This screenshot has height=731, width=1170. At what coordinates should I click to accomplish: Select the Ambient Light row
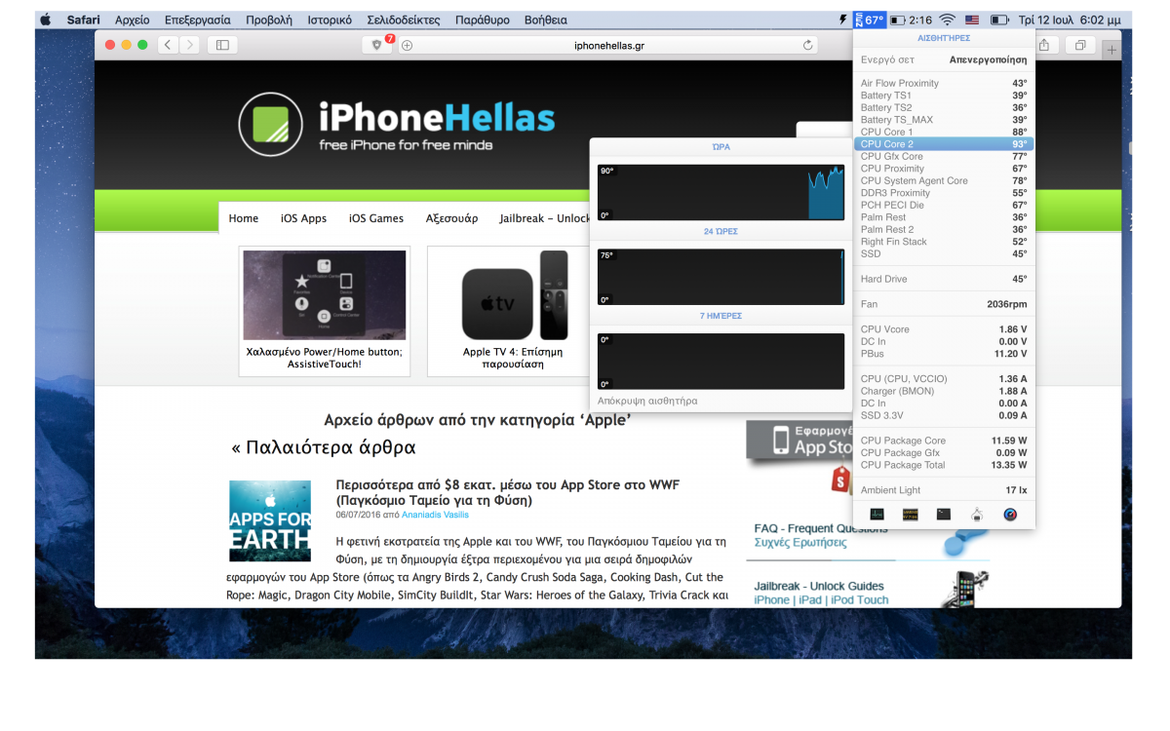tap(944, 490)
